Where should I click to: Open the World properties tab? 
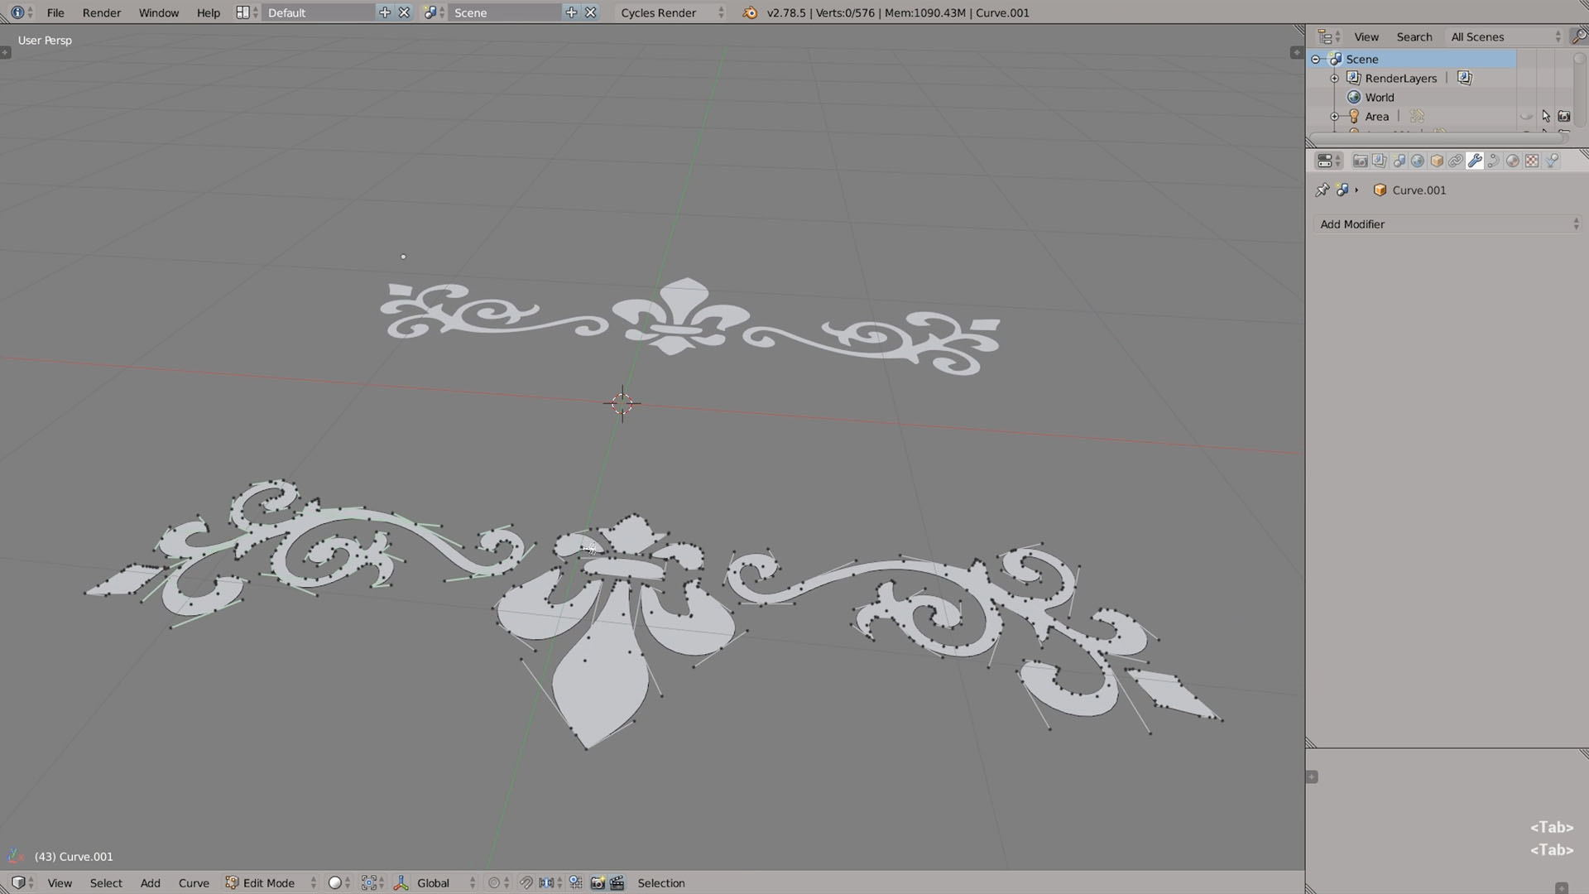(1418, 161)
